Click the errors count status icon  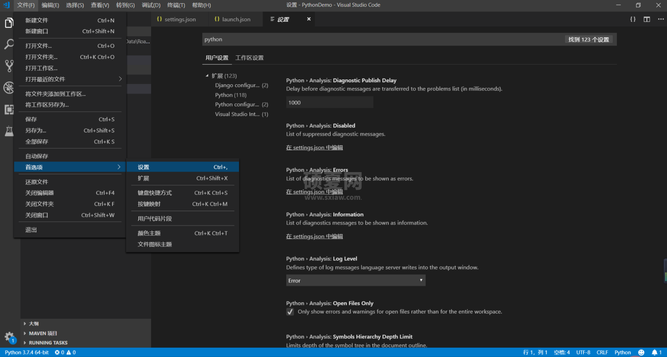[x=59, y=353]
